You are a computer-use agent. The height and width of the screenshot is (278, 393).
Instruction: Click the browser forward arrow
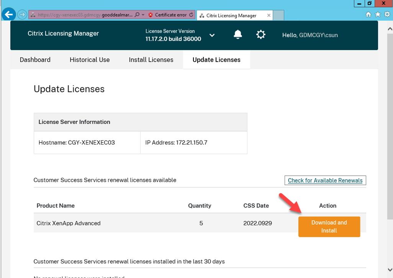22,15
